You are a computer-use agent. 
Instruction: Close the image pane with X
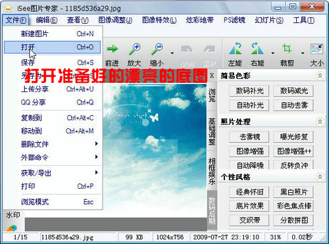(x=212, y=76)
